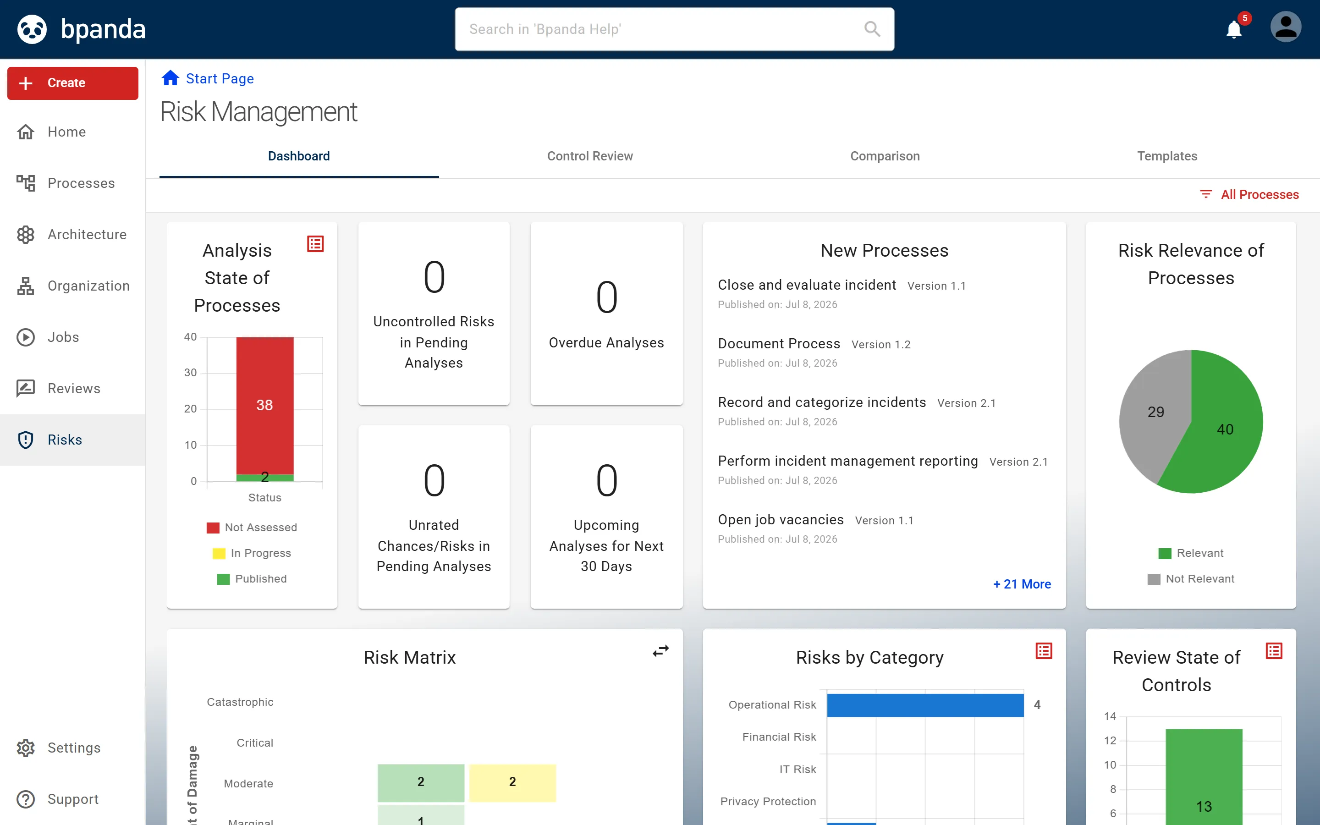Open Organization in the sidebar
This screenshot has height=825, width=1320.
[72, 286]
